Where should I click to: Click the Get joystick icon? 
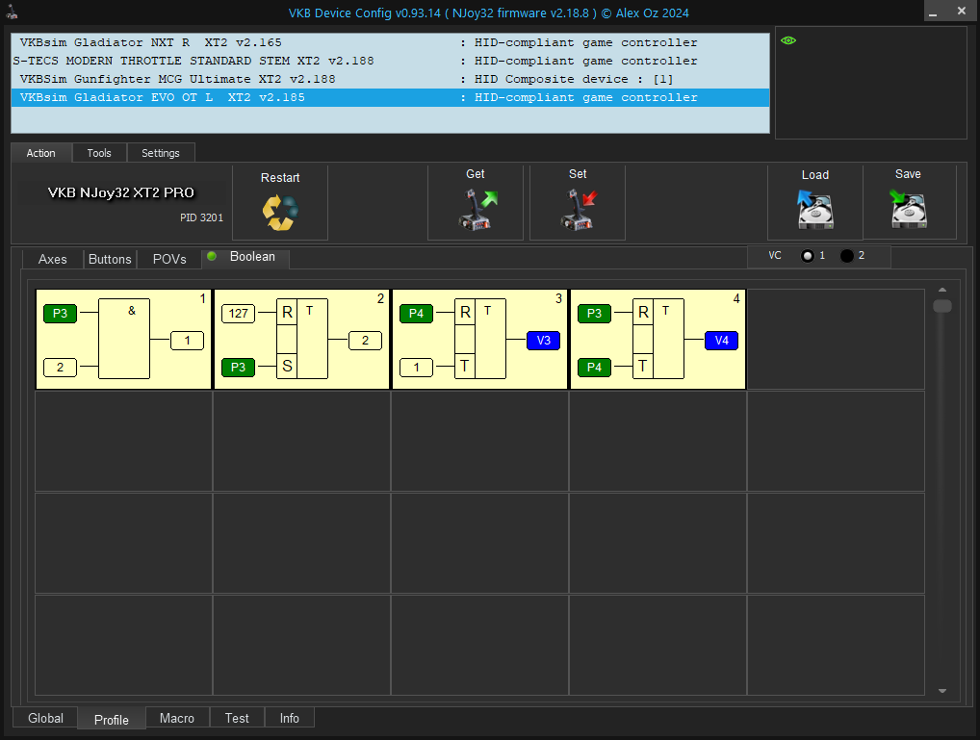pyautogui.click(x=477, y=210)
